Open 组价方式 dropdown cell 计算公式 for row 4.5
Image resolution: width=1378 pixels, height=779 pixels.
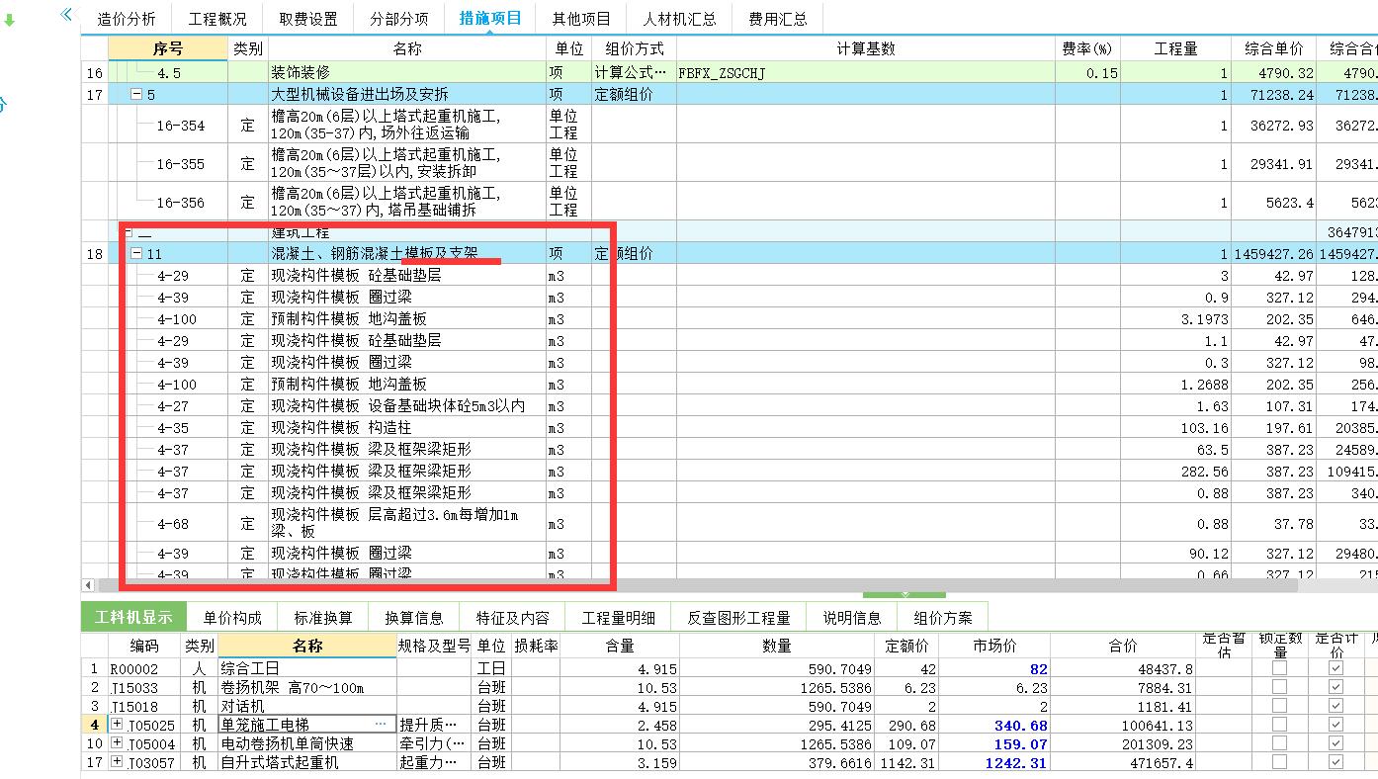pos(632,73)
